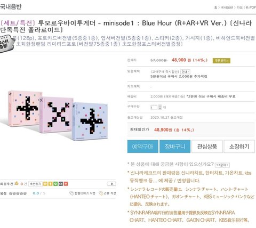The width and height of the screenshot is (256, 228).
Task: Click the quantity input field
Action: pos(154,107)
